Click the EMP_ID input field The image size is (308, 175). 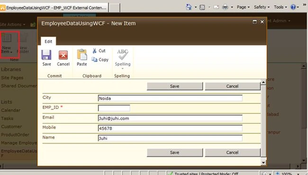pos(114,108)
